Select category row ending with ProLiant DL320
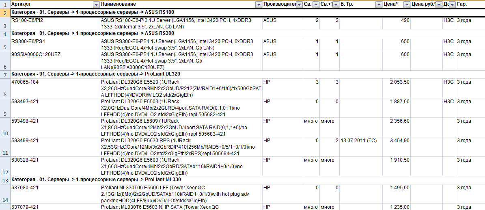This screenshot has height=210, width=485. [248, 74]
